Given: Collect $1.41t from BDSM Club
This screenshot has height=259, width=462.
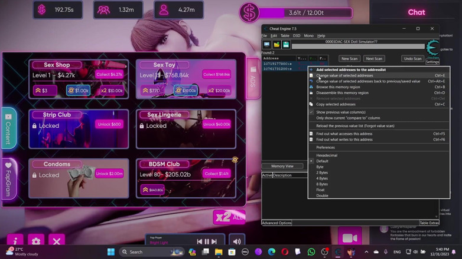Looking at the screenshot, I should pos(217,174).
